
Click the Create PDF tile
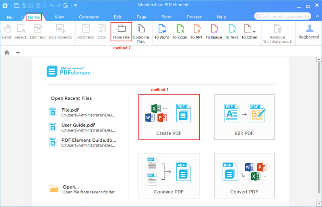(x=169, y=117)
